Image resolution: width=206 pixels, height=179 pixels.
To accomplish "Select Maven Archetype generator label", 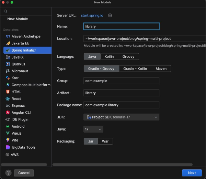I will [x=26, y=36].
